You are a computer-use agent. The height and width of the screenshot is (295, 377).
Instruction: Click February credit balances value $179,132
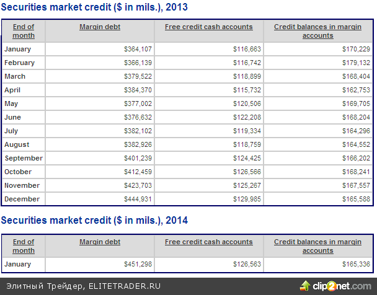pos(356,63)
